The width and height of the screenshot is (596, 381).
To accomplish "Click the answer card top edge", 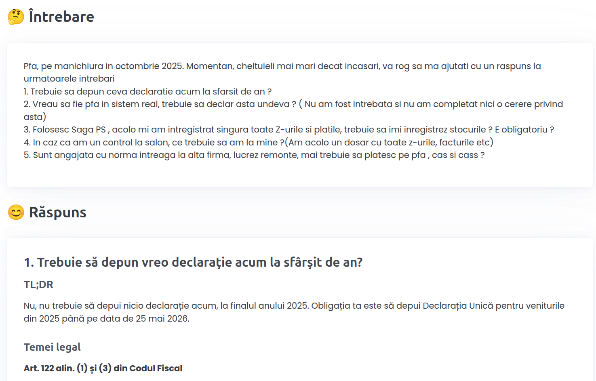I will [x=298, y=239].
